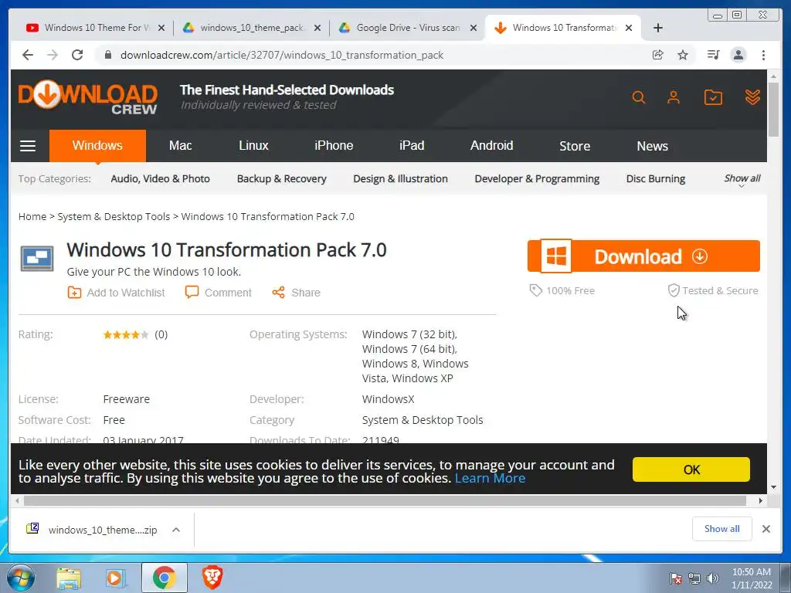
Task: Open a new browser tab
Action: (x=658, y=28)
